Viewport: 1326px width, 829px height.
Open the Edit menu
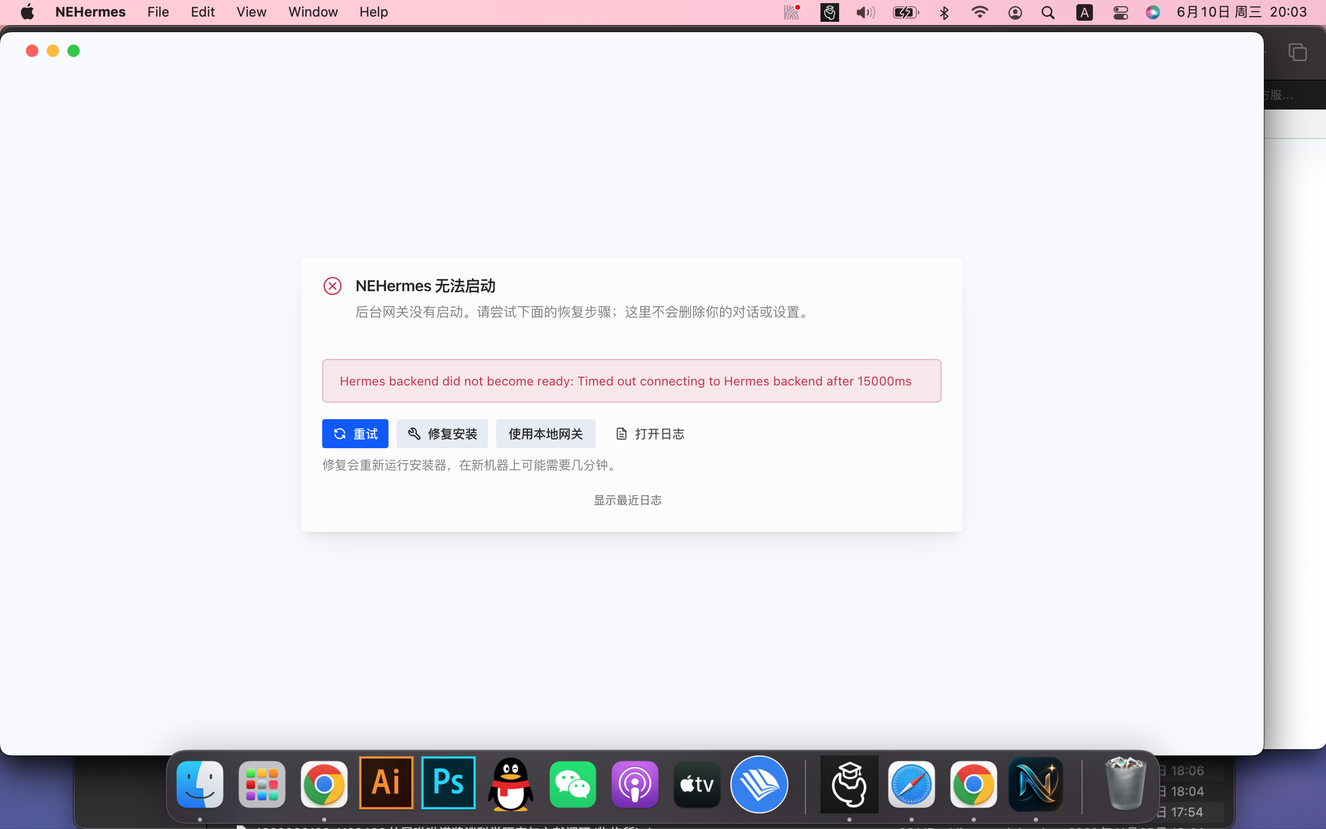(x=202, y=12)
